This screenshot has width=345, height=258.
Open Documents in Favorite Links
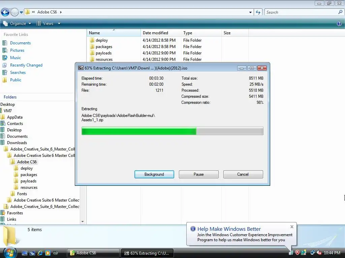click(20, 43)
